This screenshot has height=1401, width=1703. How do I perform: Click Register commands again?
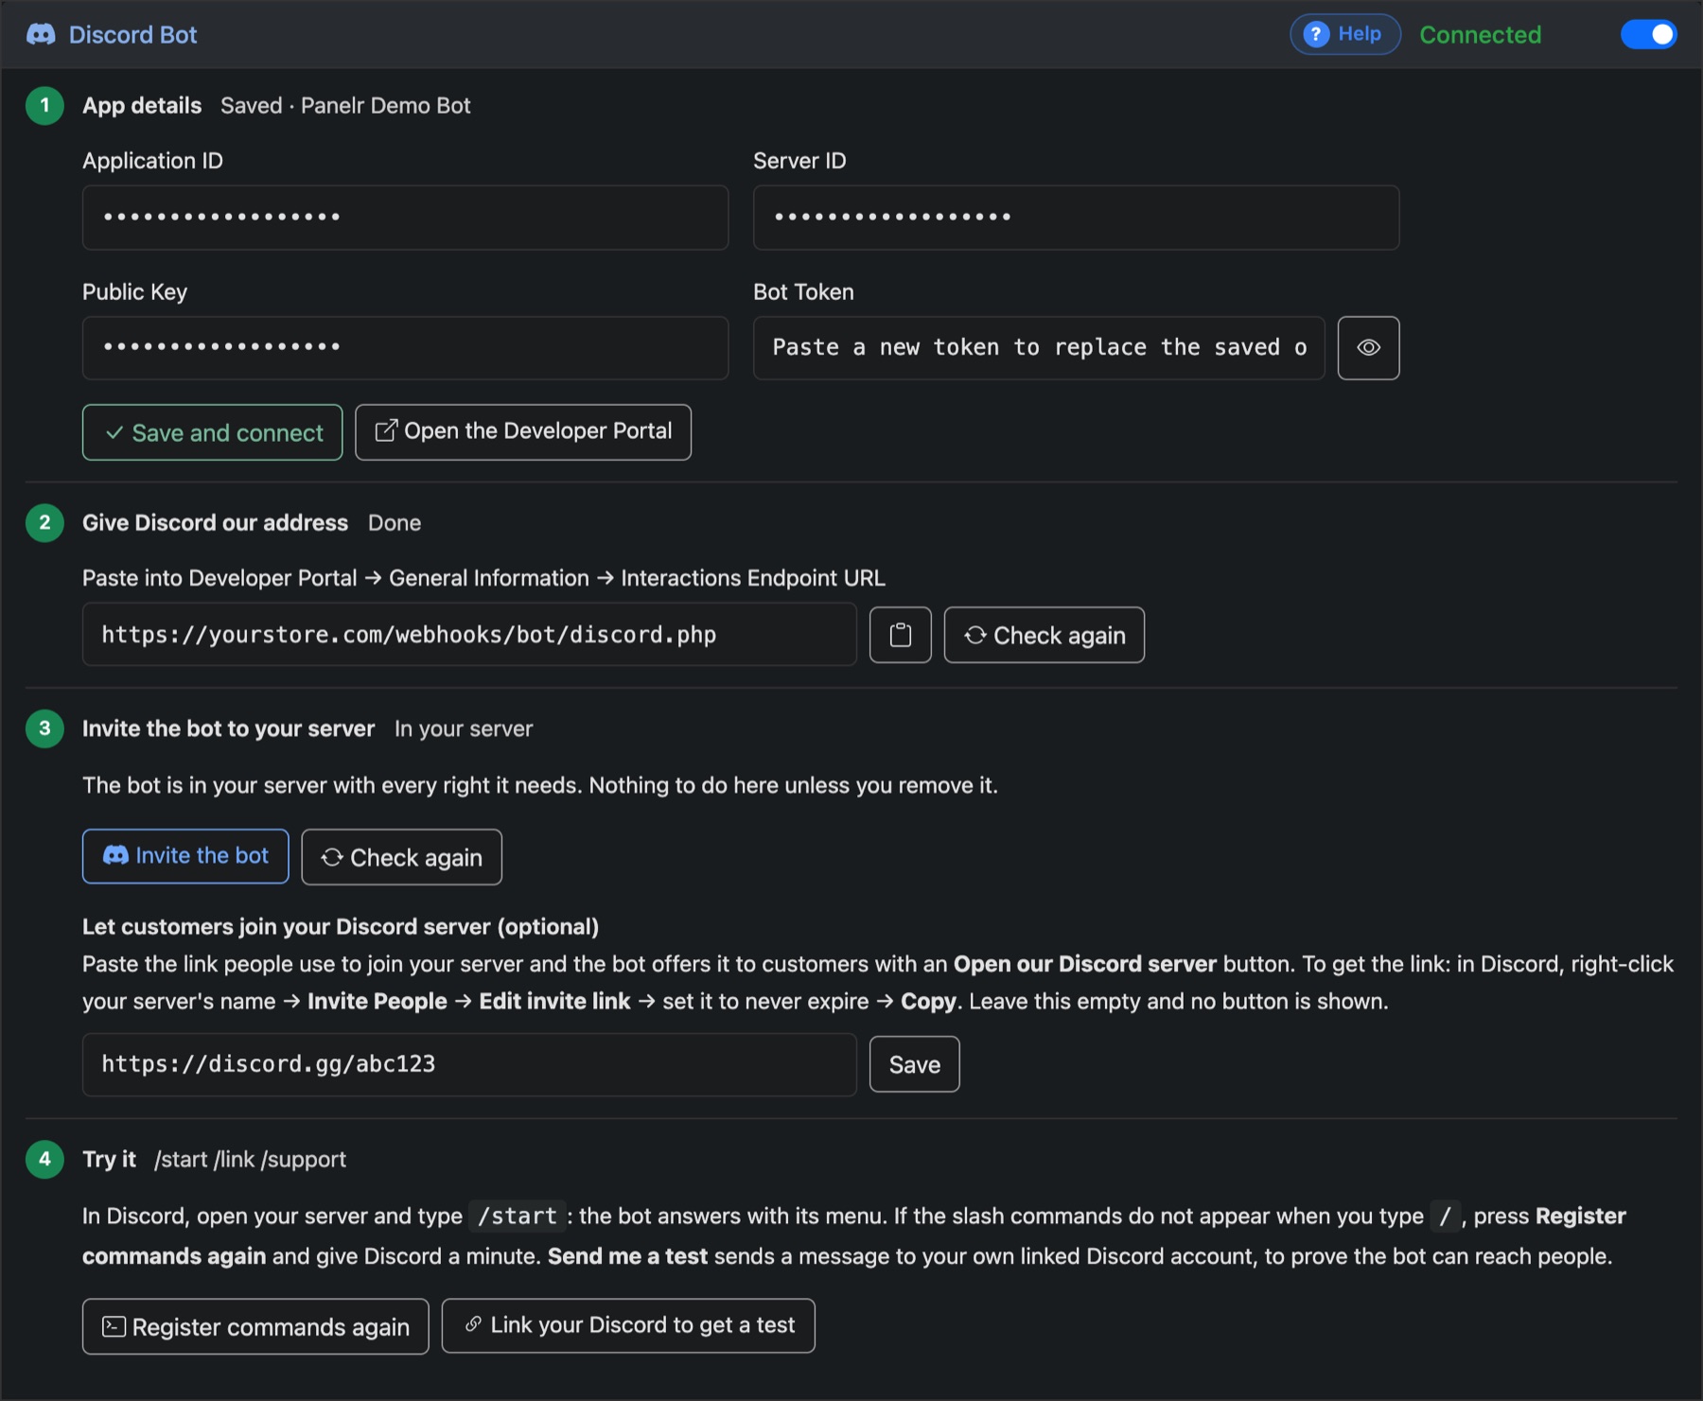(x=255, y=1326)
